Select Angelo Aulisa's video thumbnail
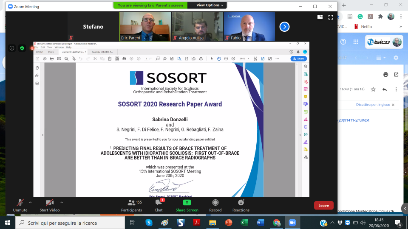 click(x=198, y=26)
